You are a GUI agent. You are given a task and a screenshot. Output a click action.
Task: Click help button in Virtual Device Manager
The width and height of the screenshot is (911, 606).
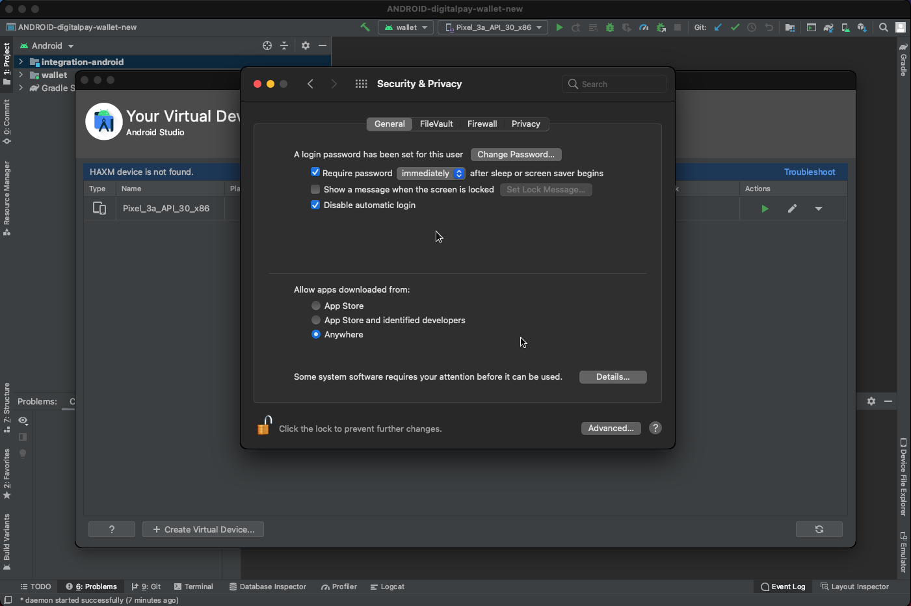(x=112, y=529)
